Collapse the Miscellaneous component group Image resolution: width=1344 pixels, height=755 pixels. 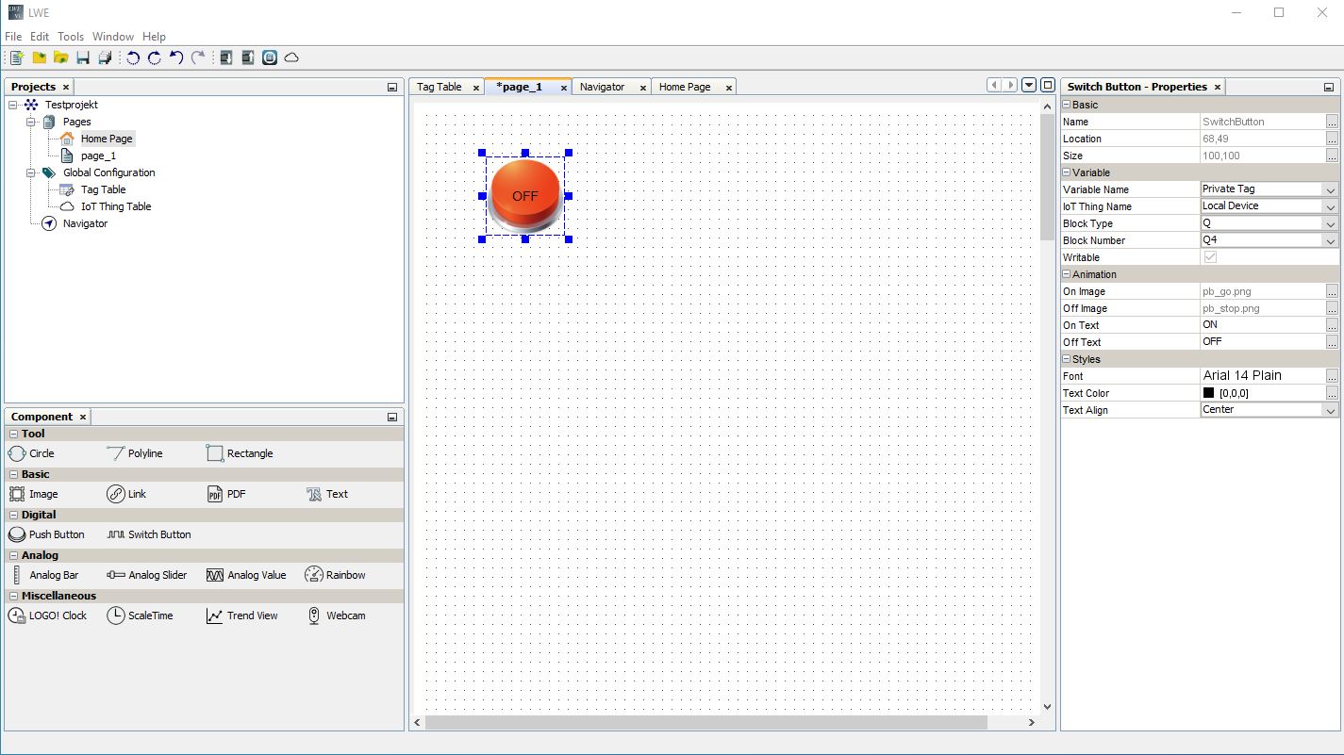tap(13, 596)
